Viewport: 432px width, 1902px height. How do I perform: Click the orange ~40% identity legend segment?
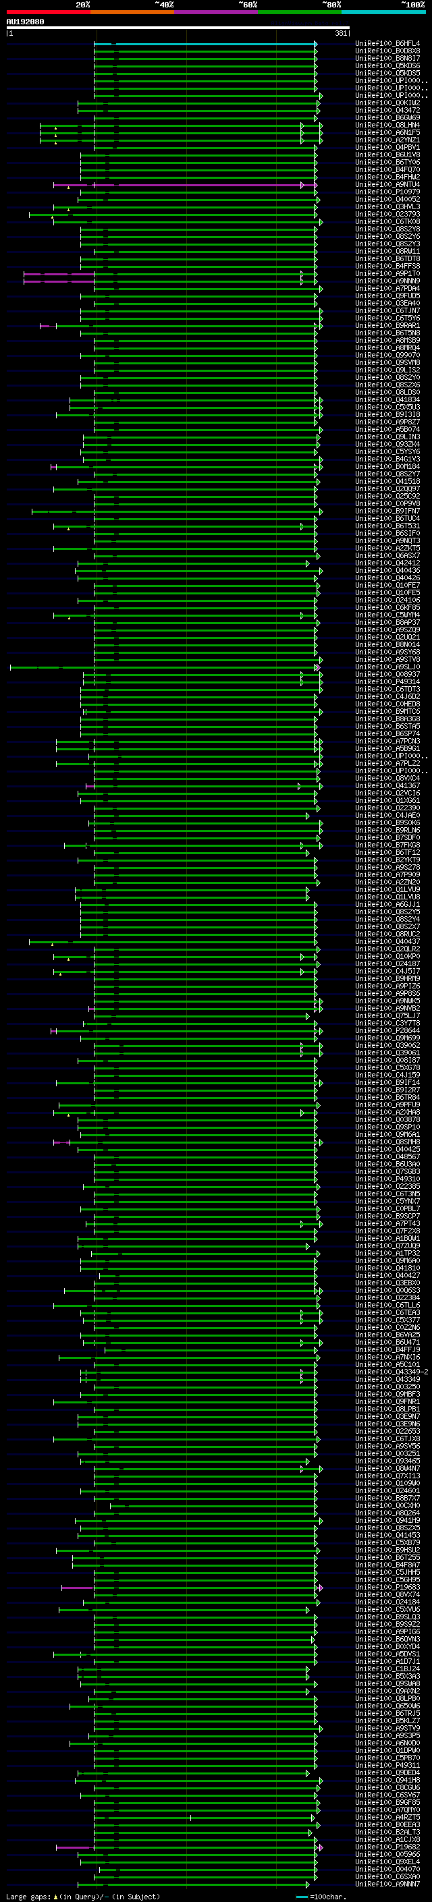(x=132, y=13)
